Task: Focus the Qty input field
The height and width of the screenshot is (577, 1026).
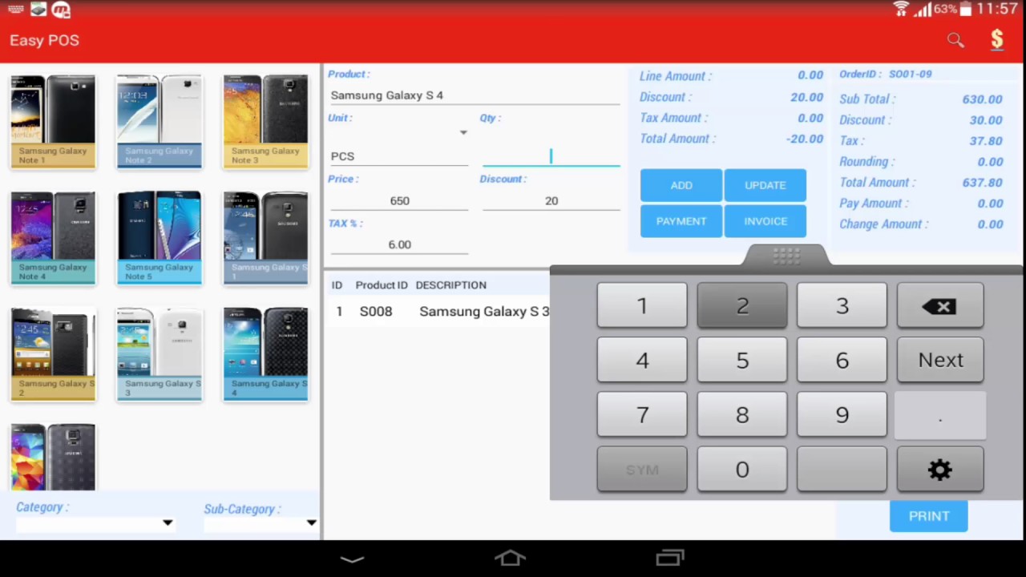Action: pos(551,155)
